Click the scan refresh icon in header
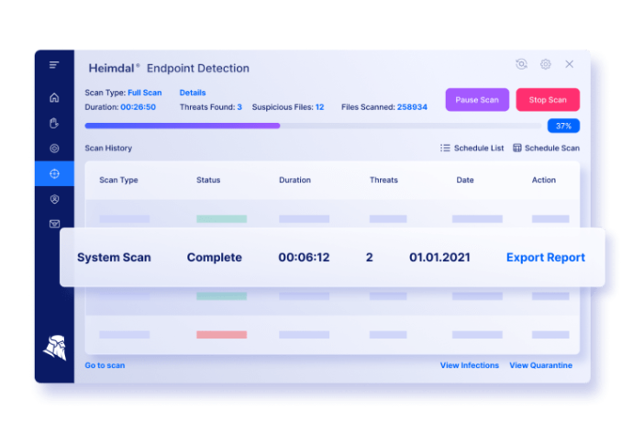Image resolution: width=633 pixels, height=433 pixels. (522, 64)
